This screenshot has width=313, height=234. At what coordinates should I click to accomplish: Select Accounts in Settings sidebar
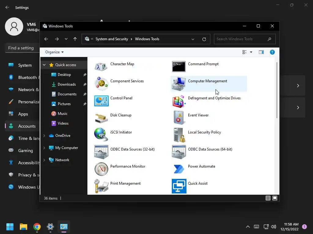pyautogui.click(x=22, y=126)
